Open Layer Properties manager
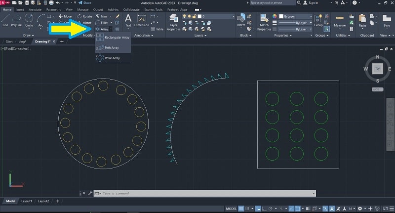The width and height of the screenshot is (395, 213). pyautogui.click(x=173, y=22)
